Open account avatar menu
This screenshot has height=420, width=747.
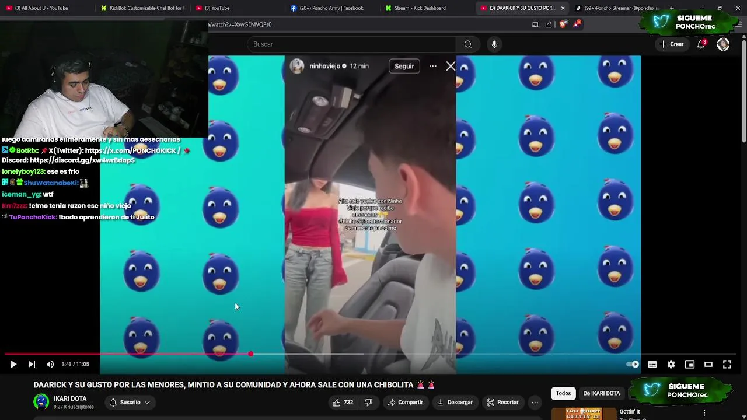pyautogui.click(x=723, y=44)
